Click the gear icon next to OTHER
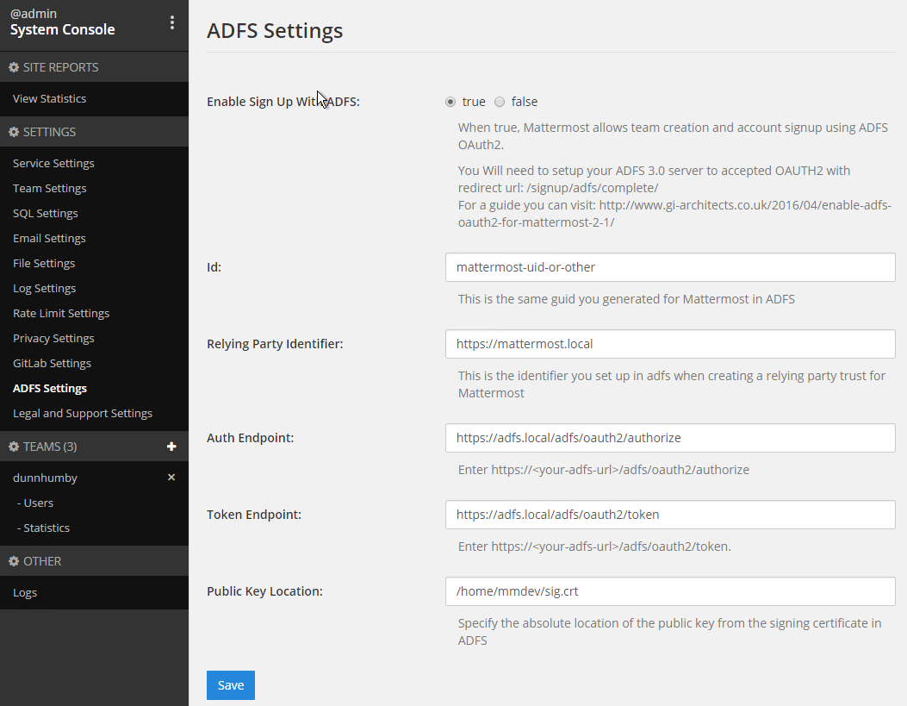The width and height of the screenshot is (907, 706). [x=14, y=561]
